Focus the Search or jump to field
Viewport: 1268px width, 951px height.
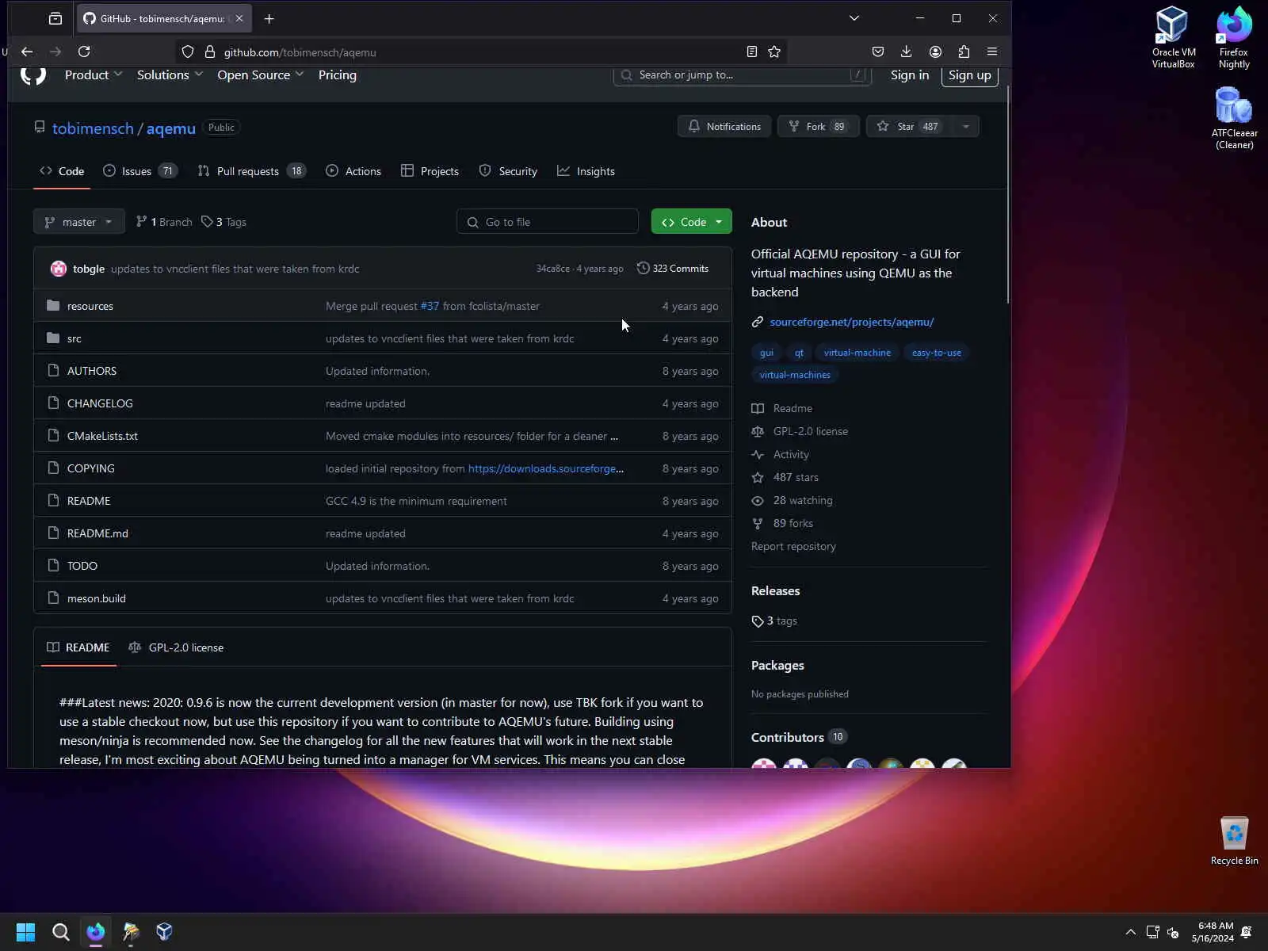point(743,74)
